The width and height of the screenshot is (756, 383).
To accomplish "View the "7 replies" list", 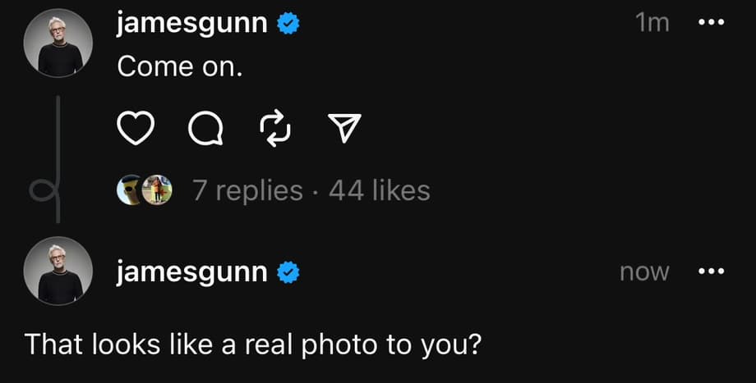I will coord(247,190).
